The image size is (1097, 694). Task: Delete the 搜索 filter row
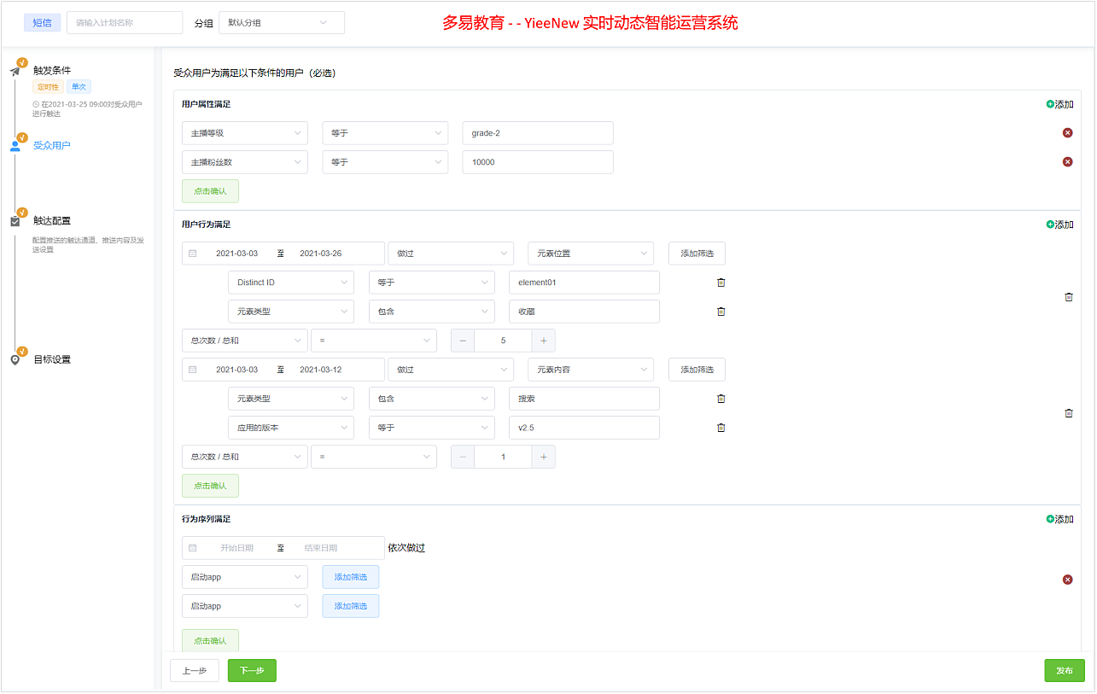coord(721,399)
